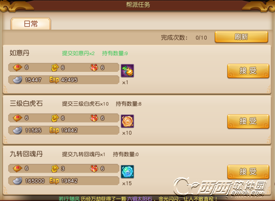Accept the 九转回魂丹 task
Screen dimensions: 275x201
(248, 172)
